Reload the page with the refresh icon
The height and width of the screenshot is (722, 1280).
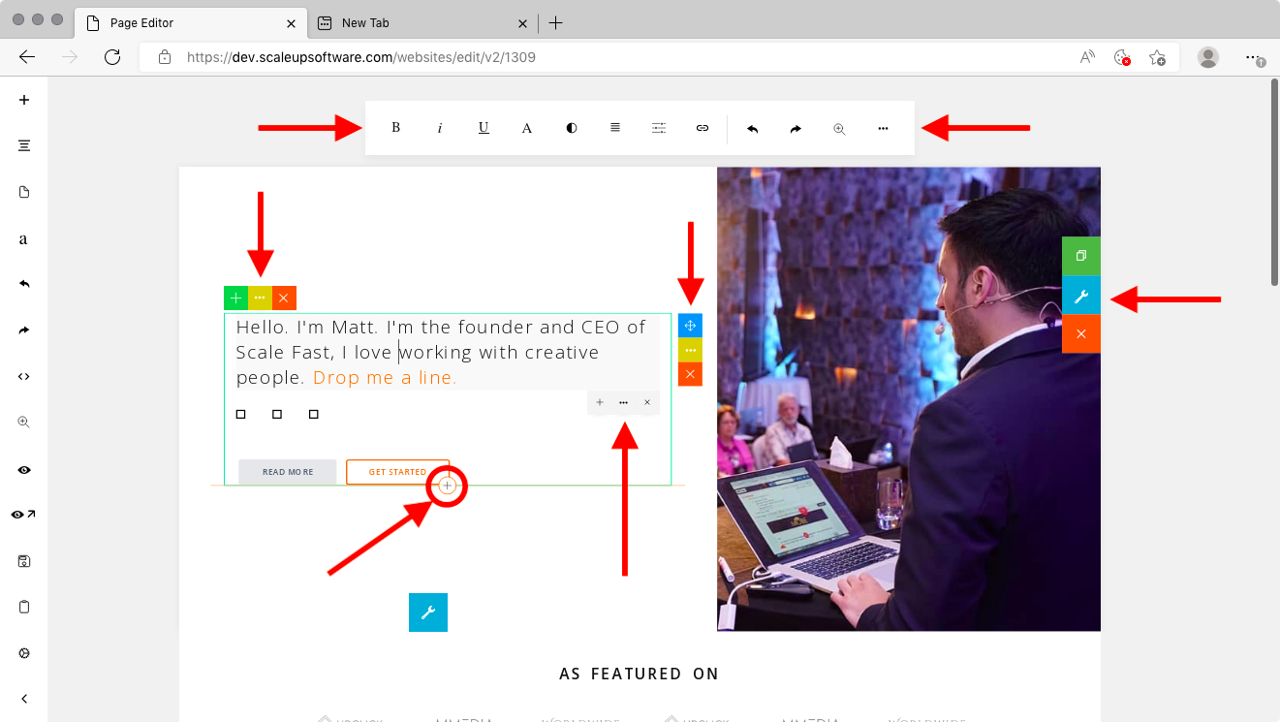tap(112, 57)
